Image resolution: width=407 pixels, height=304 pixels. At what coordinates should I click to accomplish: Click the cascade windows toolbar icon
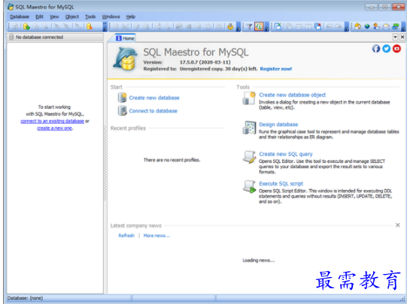(x=289, y=26)
